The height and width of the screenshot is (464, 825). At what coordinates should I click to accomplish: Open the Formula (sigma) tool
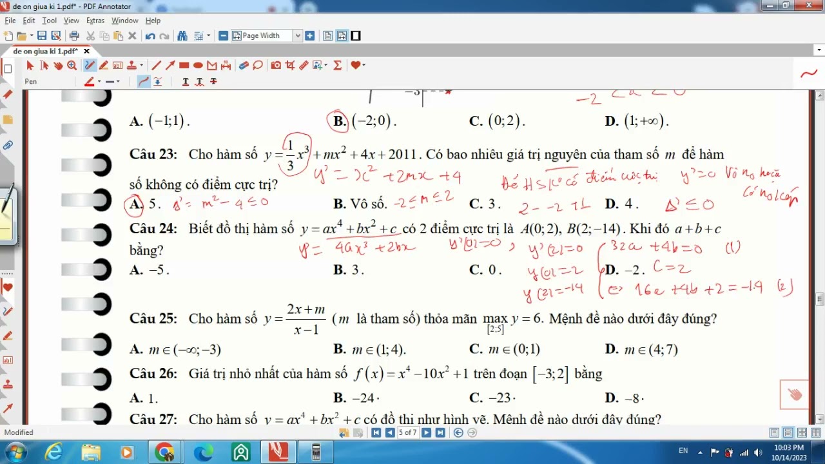(x=337, y=65)
